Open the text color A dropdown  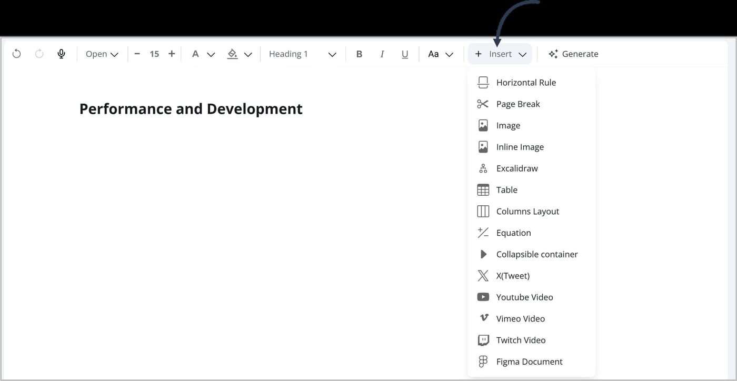pyautogui.click(x=203, y=54)
